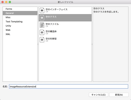This screenshot has height=100, width=131.
Task: Choose the XML category
Action: pos(20,34)
